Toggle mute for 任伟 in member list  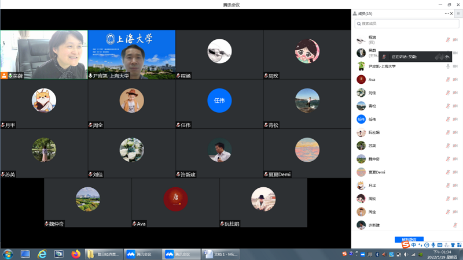pos(448,120)
